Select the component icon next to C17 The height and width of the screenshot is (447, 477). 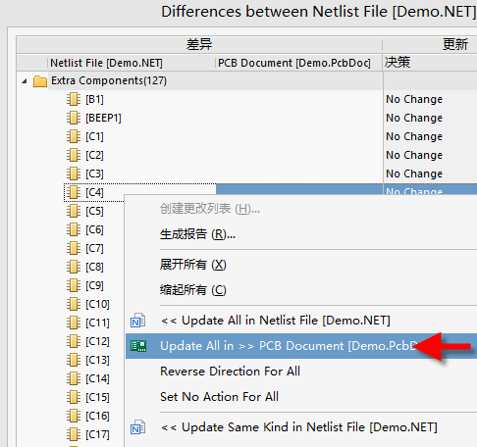74,434
